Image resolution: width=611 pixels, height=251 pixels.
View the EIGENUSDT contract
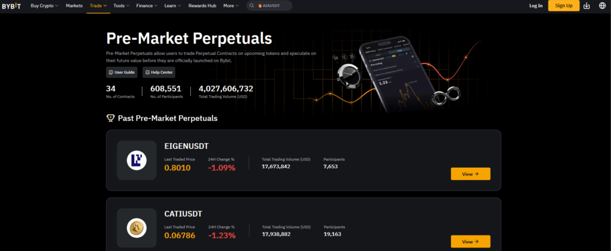pyautogui.click(x=470, y=174)
